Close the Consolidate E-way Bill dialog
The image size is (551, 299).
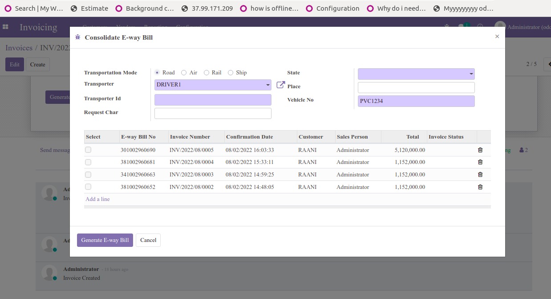click(x=497, y=37)
